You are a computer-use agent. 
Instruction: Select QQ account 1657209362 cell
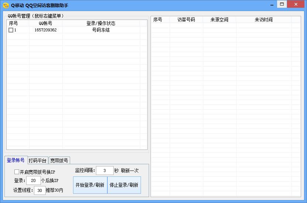click(x=46, y=30)
